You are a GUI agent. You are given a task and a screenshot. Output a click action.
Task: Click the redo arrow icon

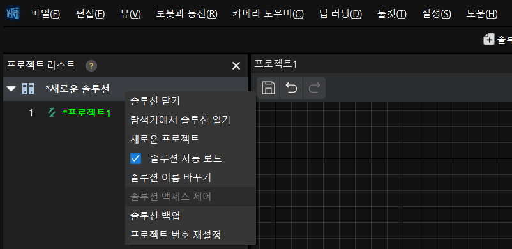click(314, 88)
